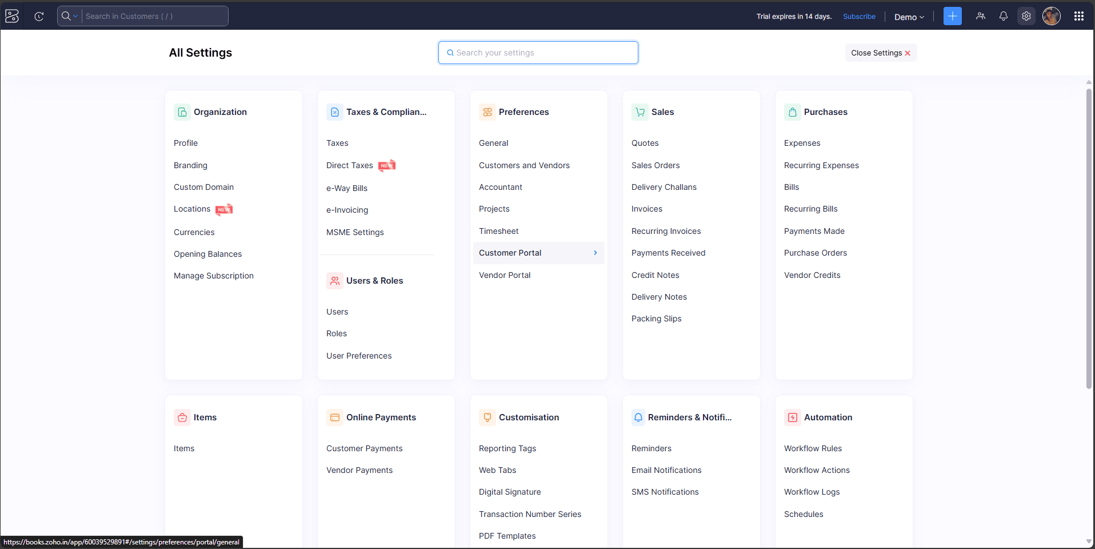
Task: Click the Sales cart icon
Action: [x=640, y=112]
